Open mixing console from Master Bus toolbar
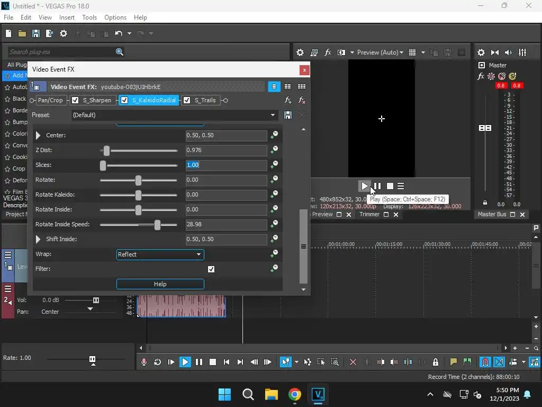This screenshot has width=542, height=407. tap(522, 52)
